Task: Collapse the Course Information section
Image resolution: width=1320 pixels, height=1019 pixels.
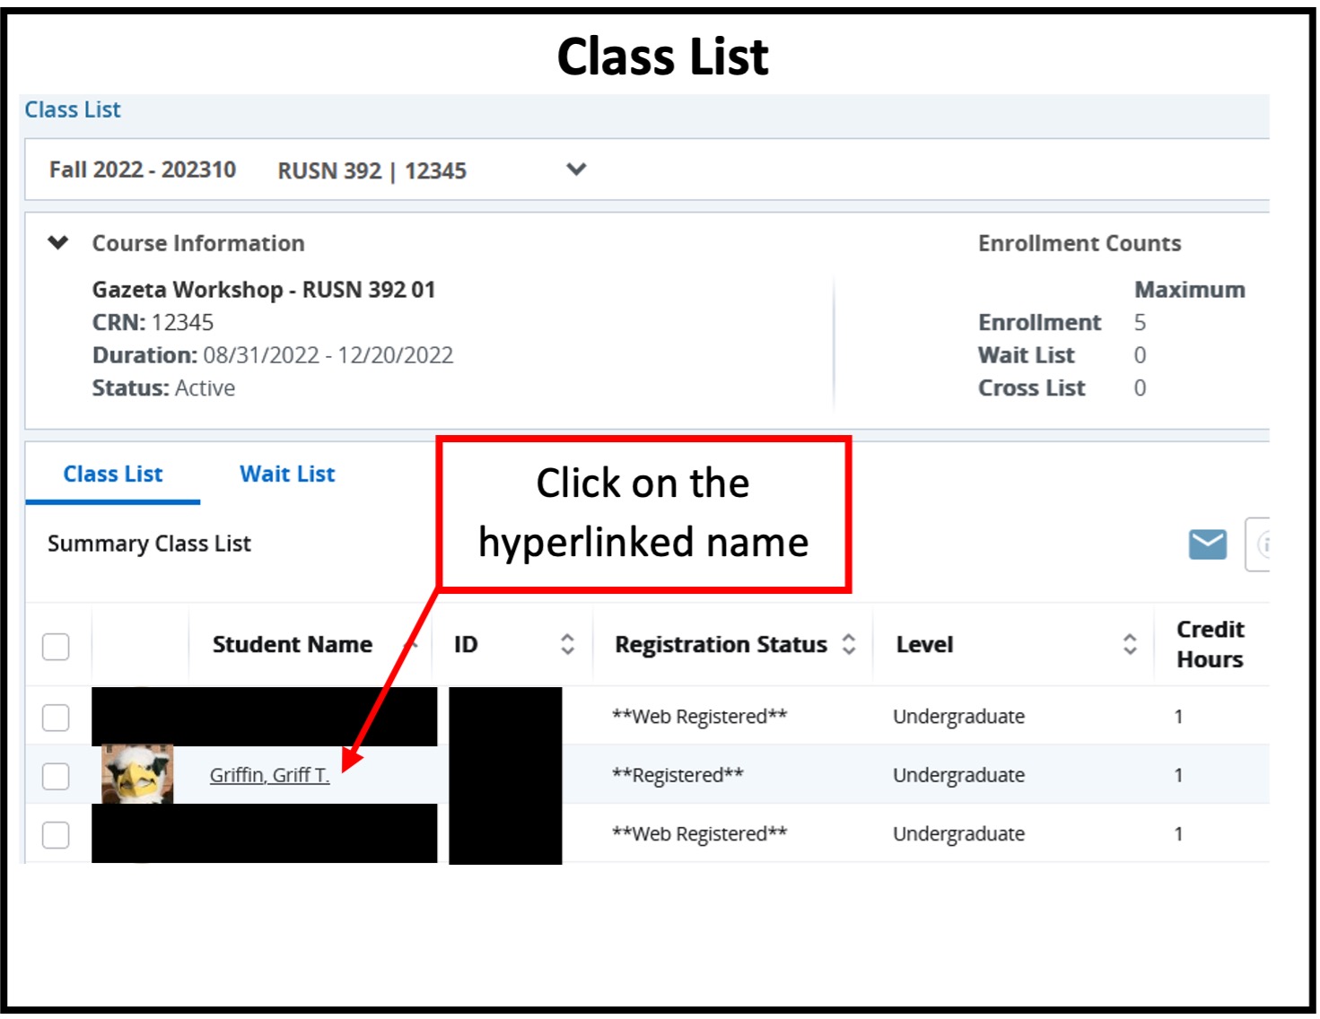Action: pos(57,242)
